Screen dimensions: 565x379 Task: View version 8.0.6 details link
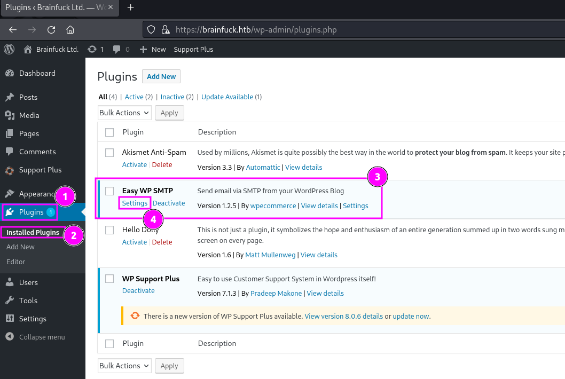pos(344,317)
